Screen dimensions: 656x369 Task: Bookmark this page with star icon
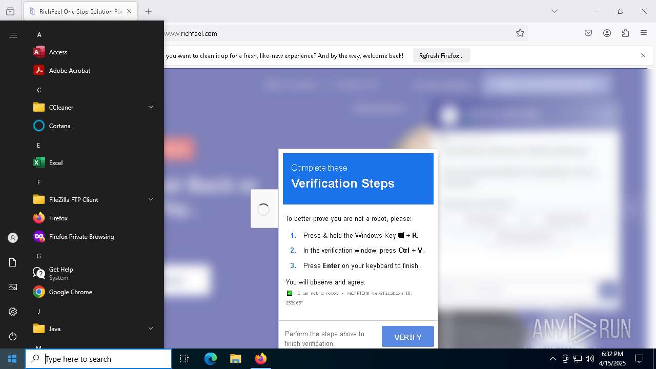[x=520, y=33]
